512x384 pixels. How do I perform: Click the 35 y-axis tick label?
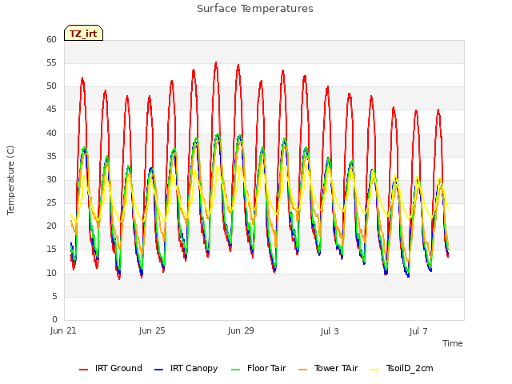coord(51,157)
